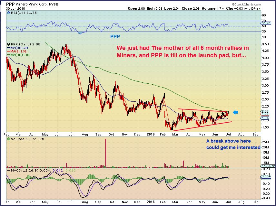
Task: Click the black MACD line legend marker
Action: click(8, 170)
